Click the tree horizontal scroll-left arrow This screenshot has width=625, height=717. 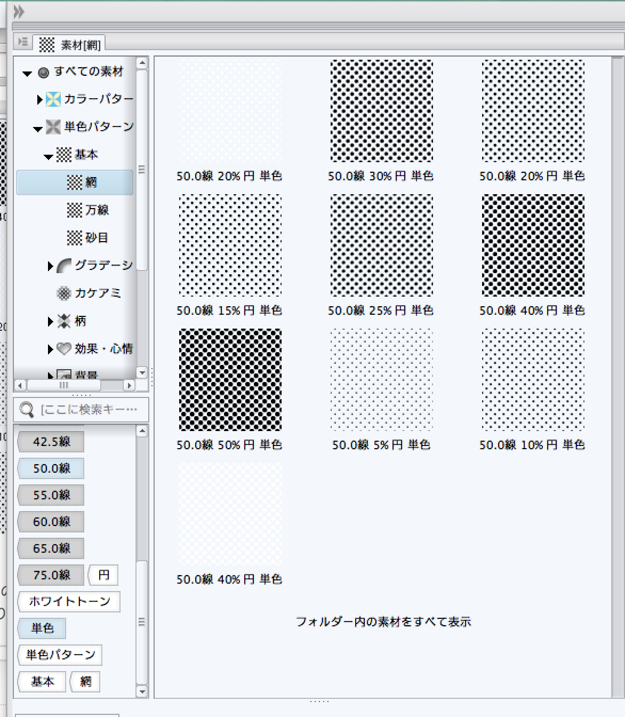coord(20,385)
